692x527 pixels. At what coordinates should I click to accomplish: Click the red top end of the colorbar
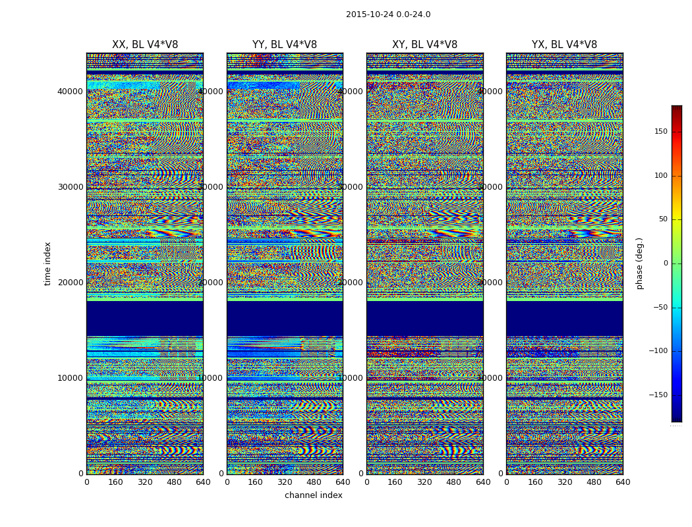coord(676,109)
